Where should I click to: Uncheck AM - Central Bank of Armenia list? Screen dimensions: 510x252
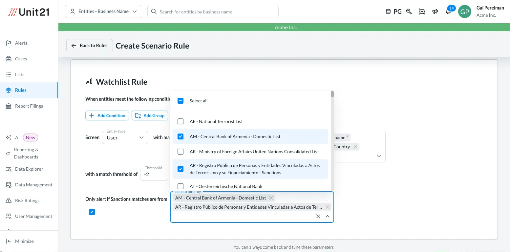click(x=181, y=136)
